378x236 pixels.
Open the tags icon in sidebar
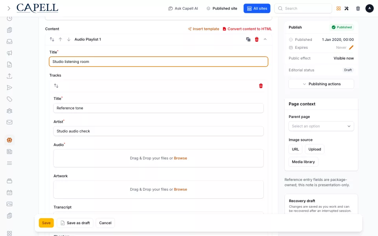coord(9,99)
